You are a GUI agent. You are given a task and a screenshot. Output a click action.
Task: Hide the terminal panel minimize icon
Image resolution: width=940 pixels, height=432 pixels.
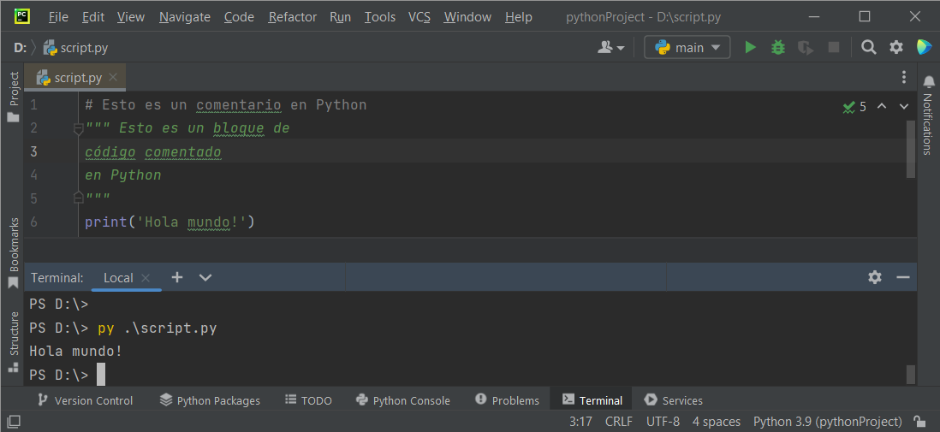point(903,277)
